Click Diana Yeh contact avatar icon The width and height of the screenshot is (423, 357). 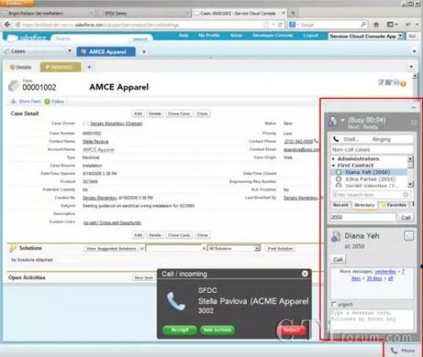click(336, 237)
